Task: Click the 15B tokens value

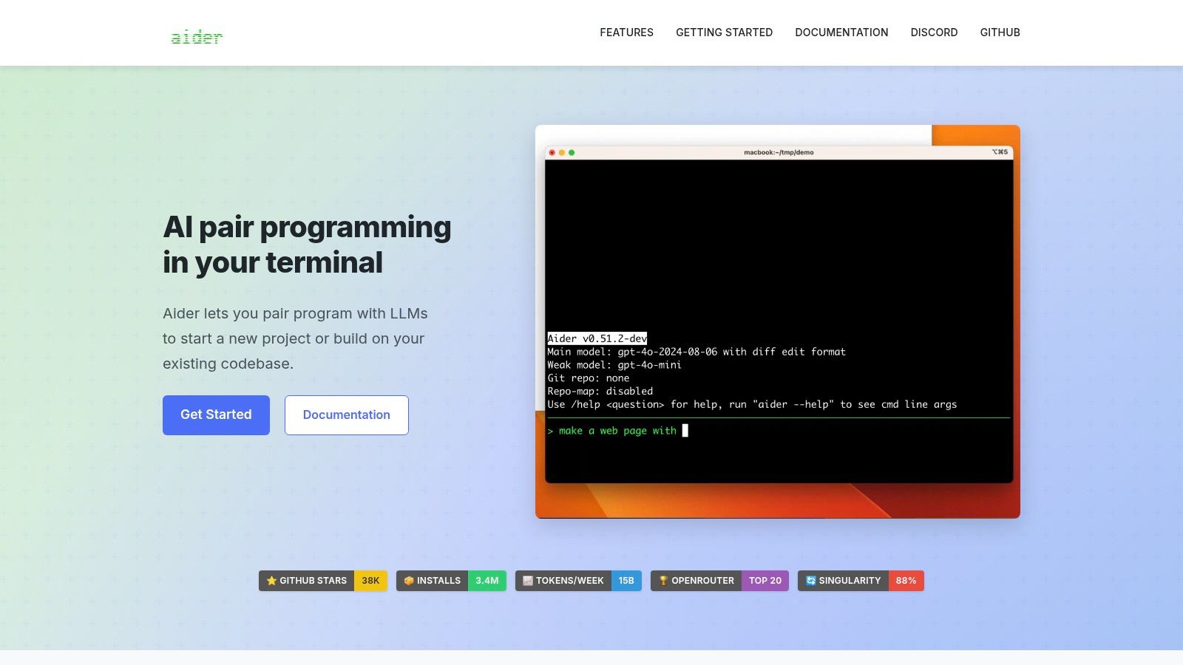Action: (x=626, y=581)
